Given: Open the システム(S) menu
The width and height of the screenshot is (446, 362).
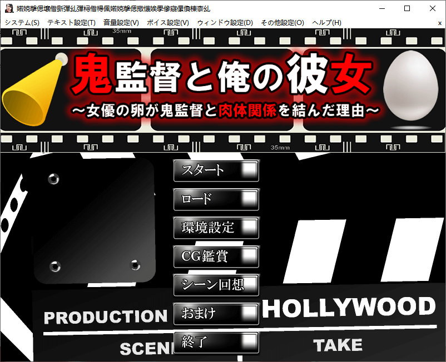Looking at the screenshot, I should coord(22,23).
